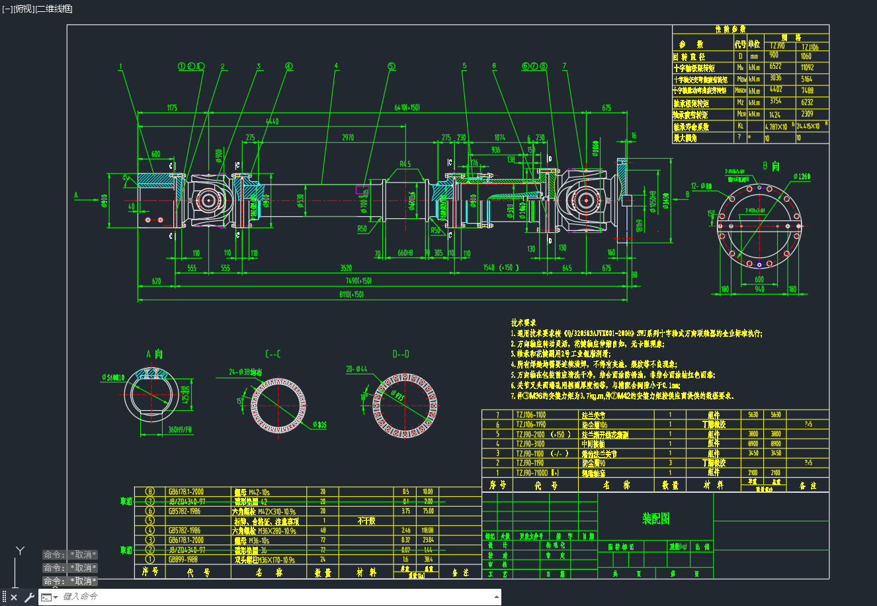Select the 技术要求 heading text
This screenshot has width=877, height=606.
pos(522,322)
